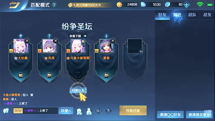The width and height of the screenshot is (215, 121).
Task: Open the 表情 emoji panel
Action: [79, 112]
